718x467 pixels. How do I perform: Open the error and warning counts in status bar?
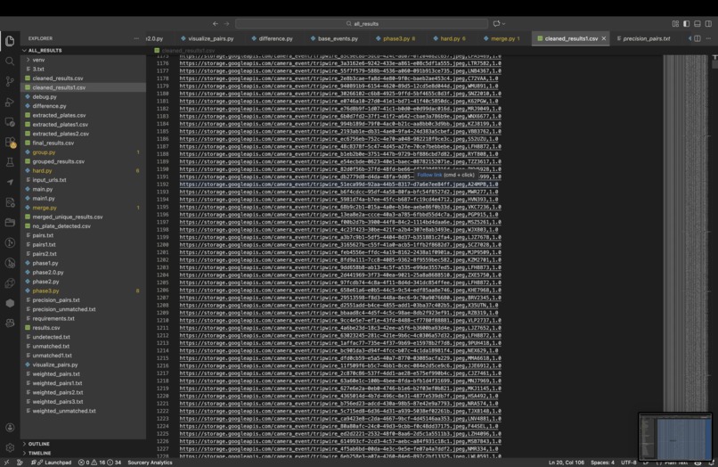[x=100, y=463]
